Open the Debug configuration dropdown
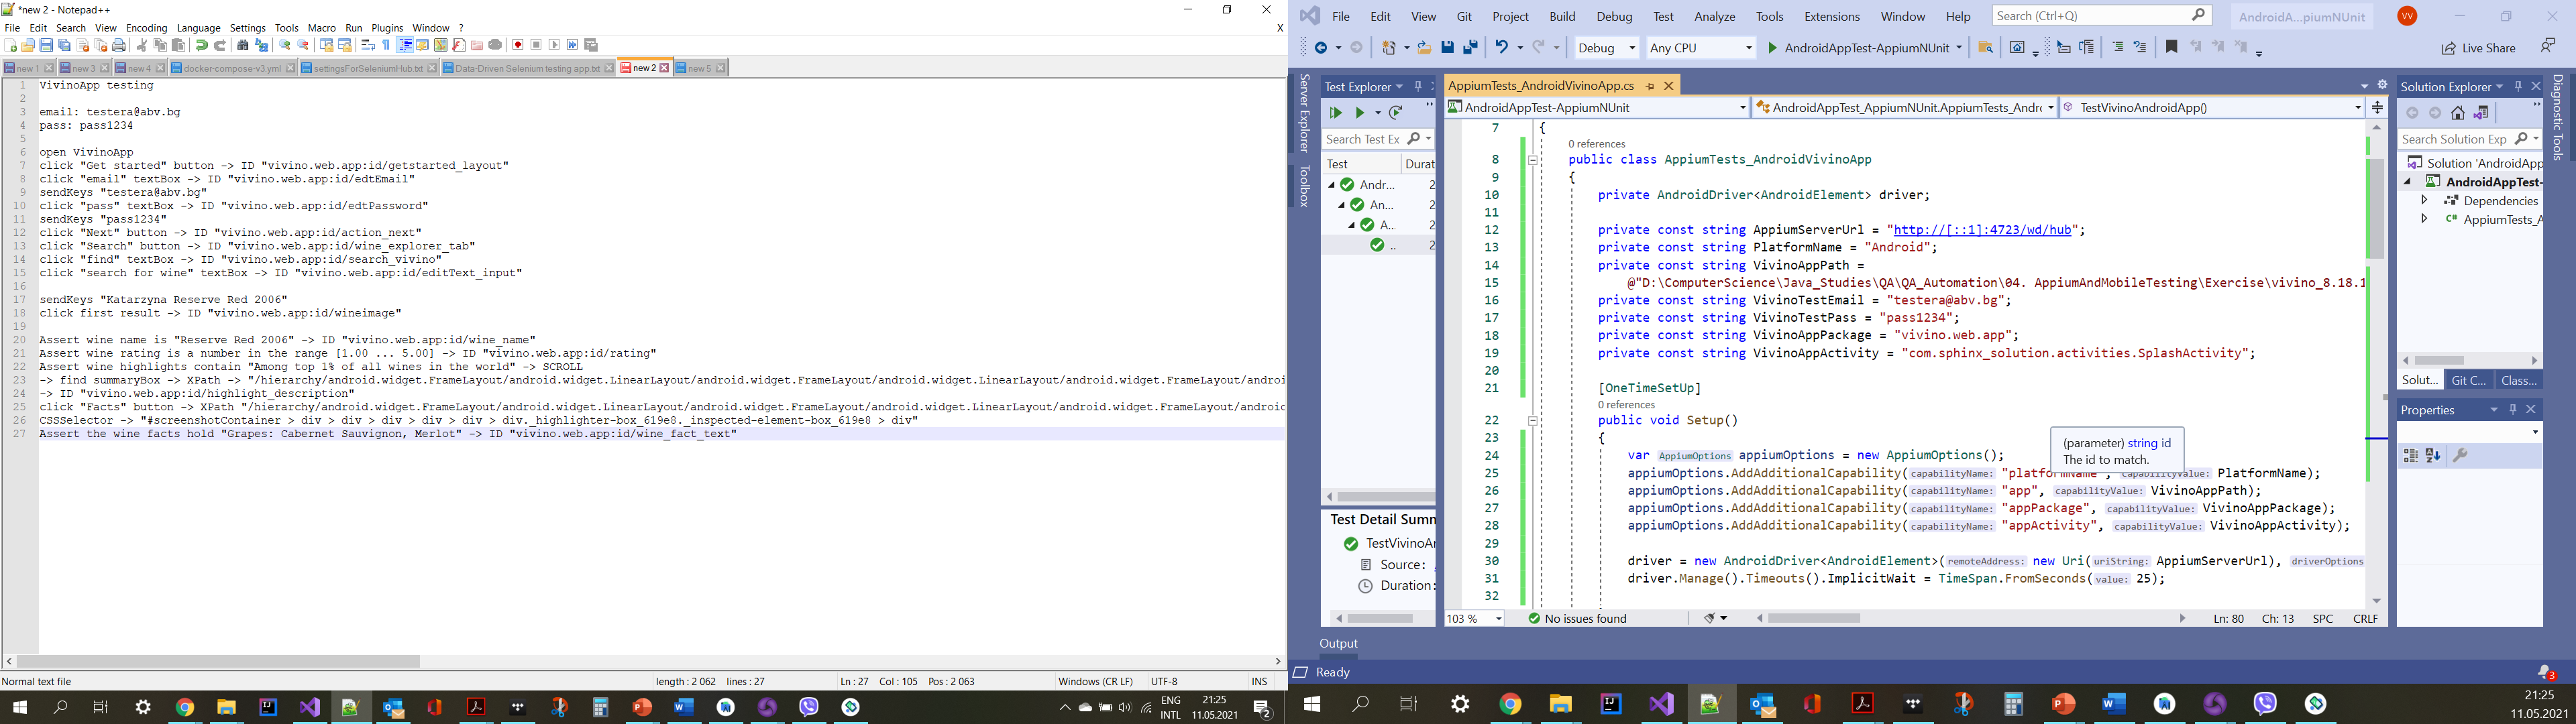 [x=1606, y=47]
